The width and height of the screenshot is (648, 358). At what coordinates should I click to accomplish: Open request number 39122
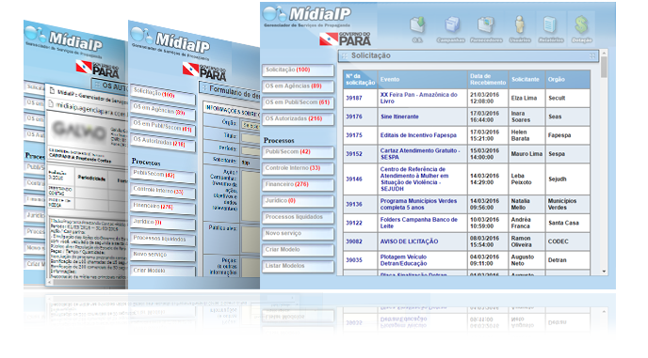(x=354, y=223)
